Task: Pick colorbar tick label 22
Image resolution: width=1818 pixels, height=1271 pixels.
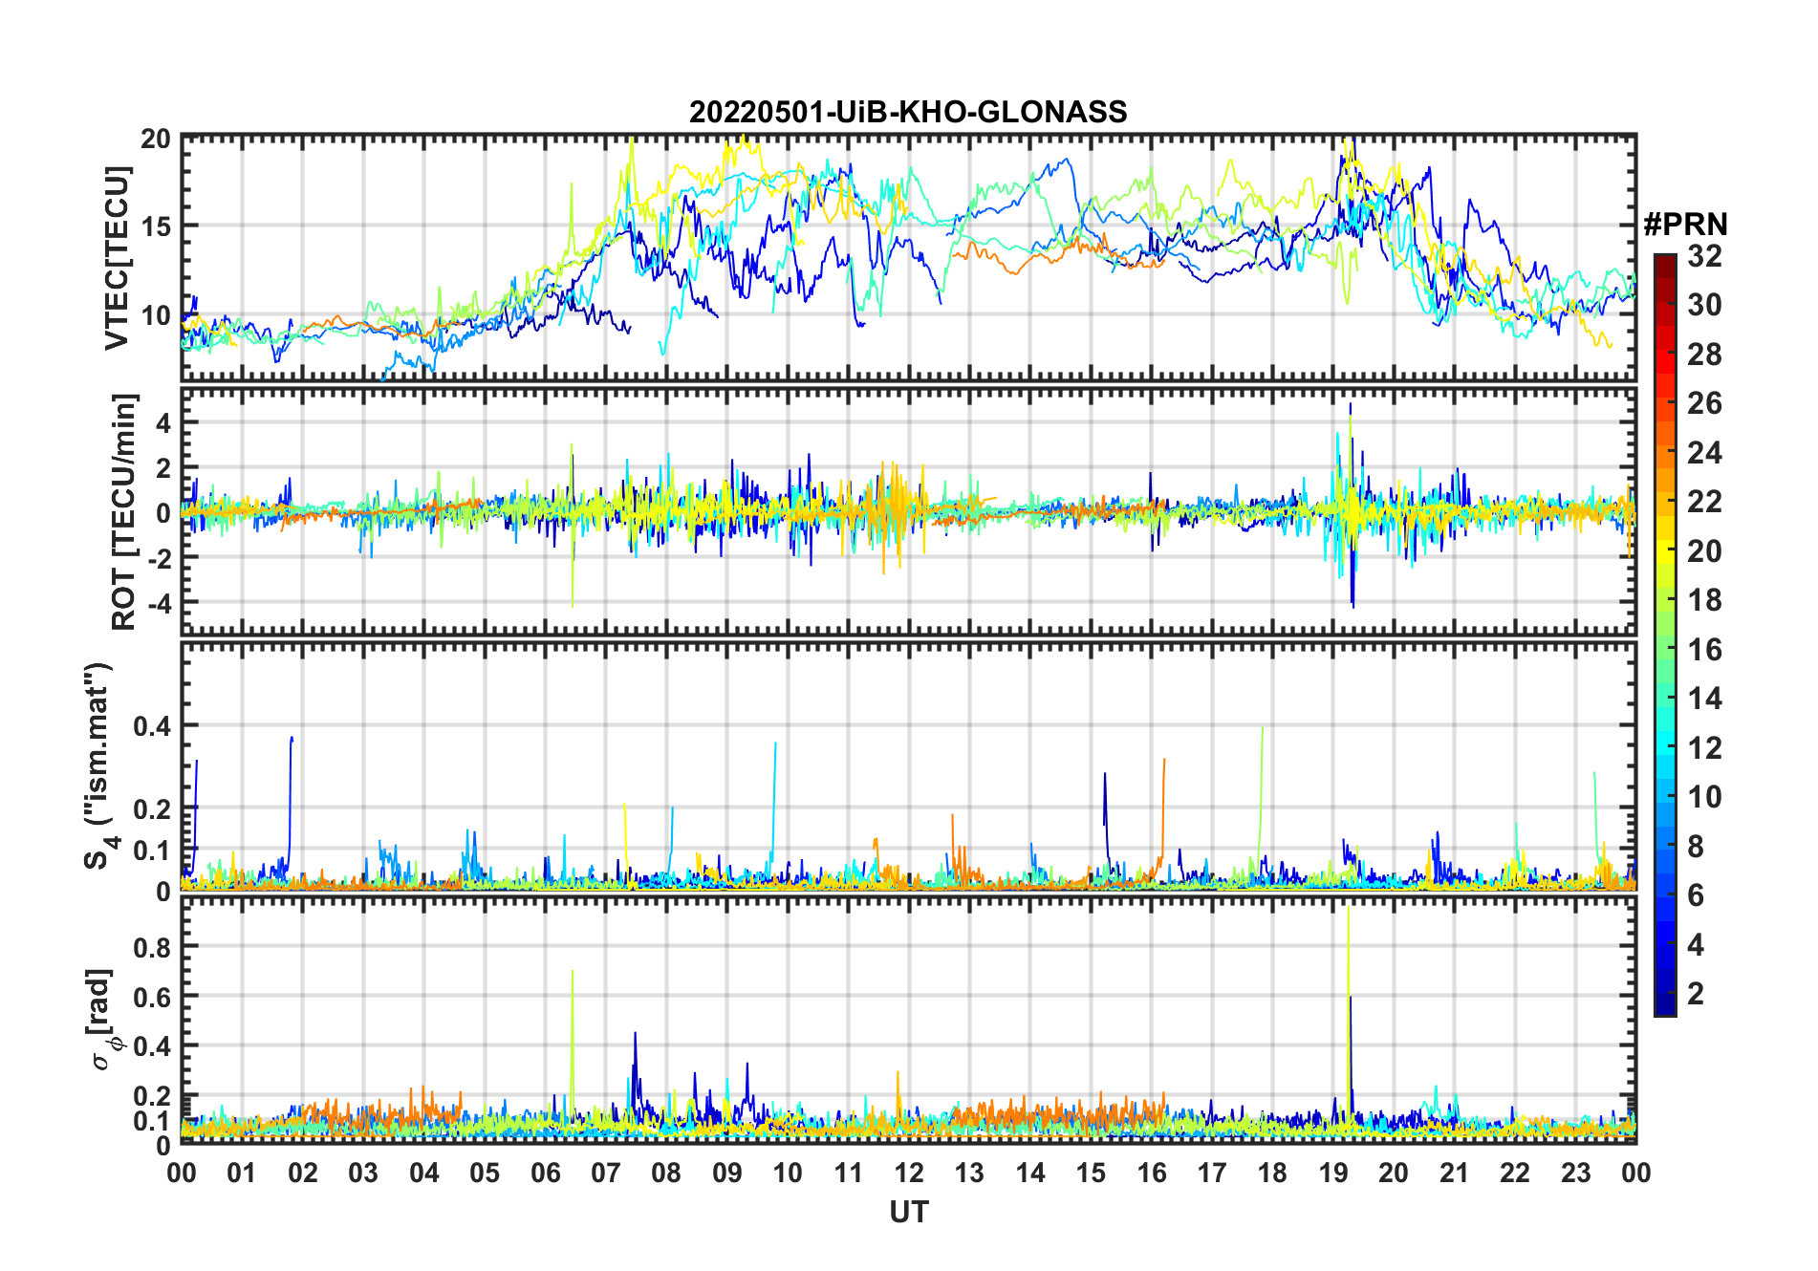Action: (x=1704, y=502)
